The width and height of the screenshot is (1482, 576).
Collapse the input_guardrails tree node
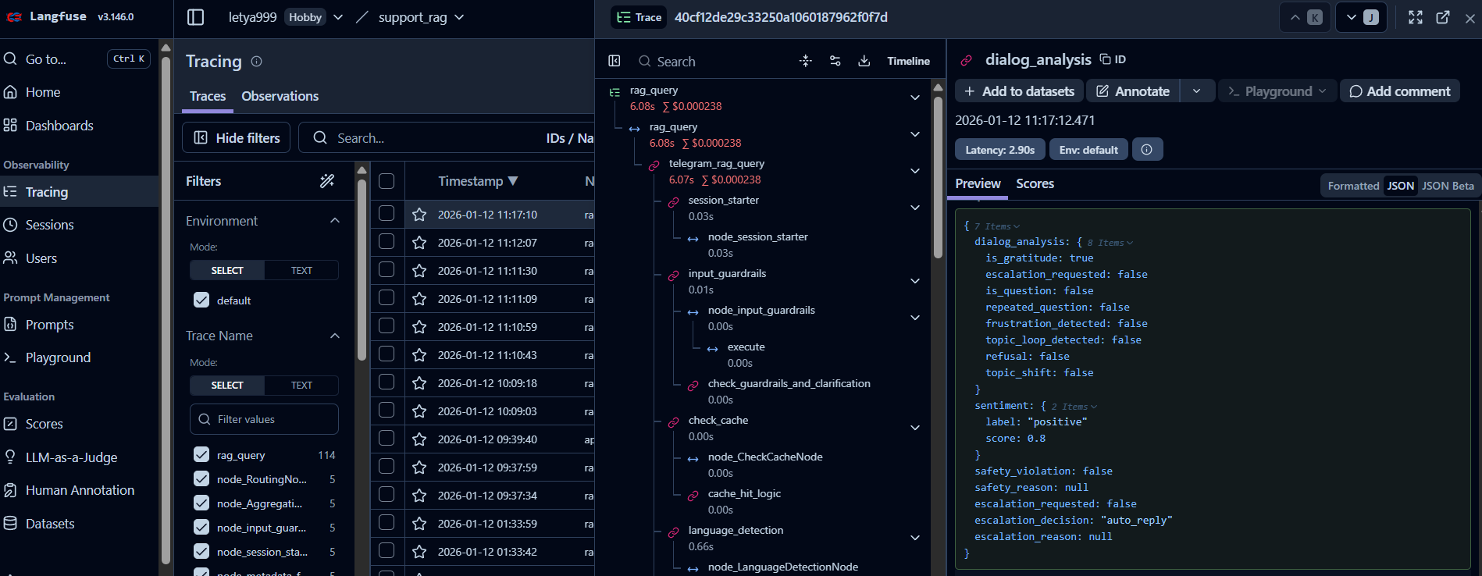915,281
